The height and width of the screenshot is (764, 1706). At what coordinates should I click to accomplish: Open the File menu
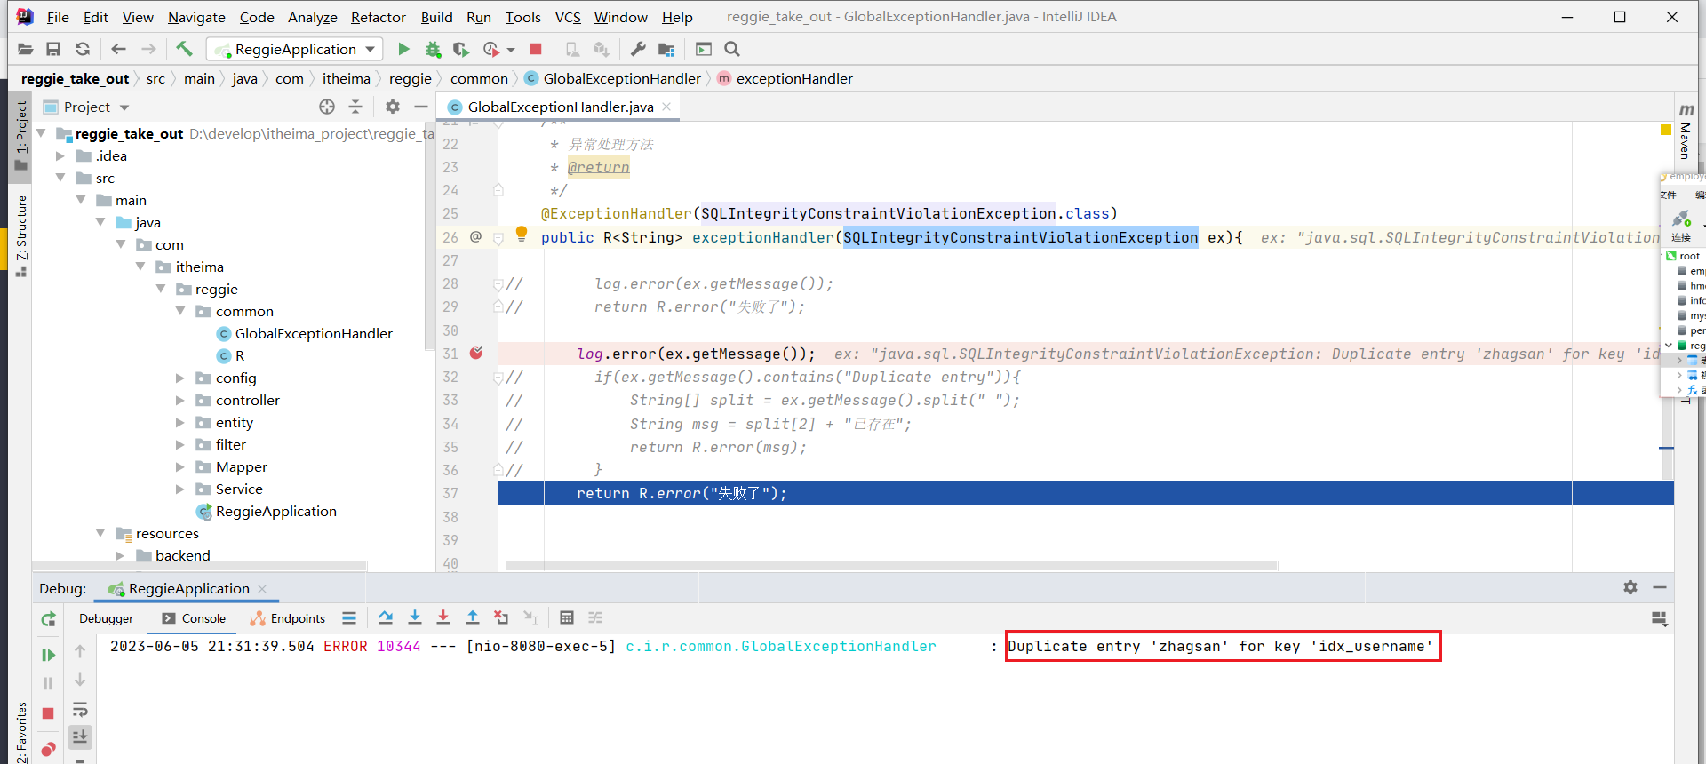(58, 17)
